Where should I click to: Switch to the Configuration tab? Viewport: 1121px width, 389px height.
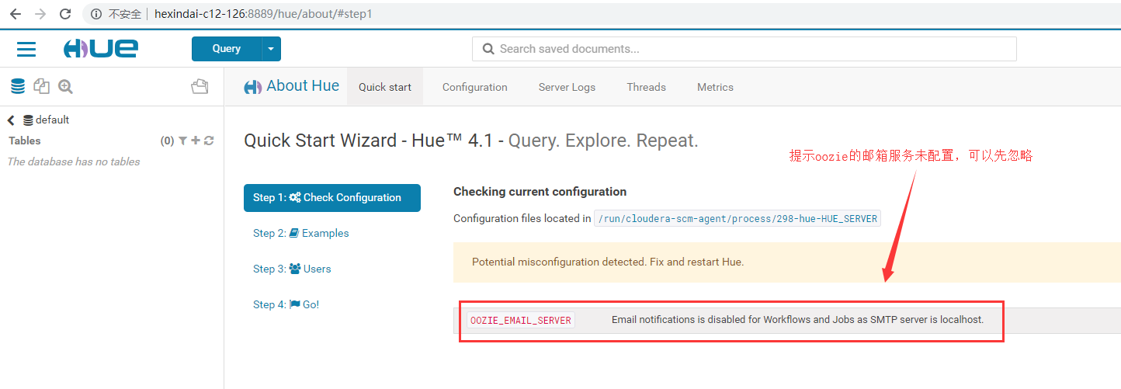pos(474,87)
